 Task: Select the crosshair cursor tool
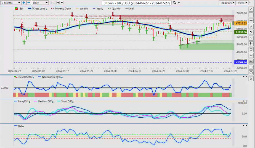[251, 44]
